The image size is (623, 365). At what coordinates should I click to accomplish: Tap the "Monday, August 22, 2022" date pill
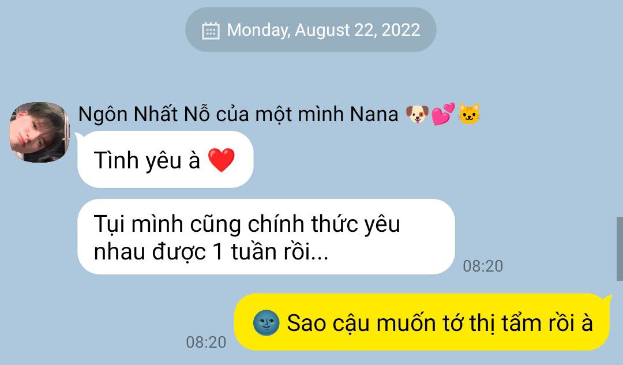(311, 29)
